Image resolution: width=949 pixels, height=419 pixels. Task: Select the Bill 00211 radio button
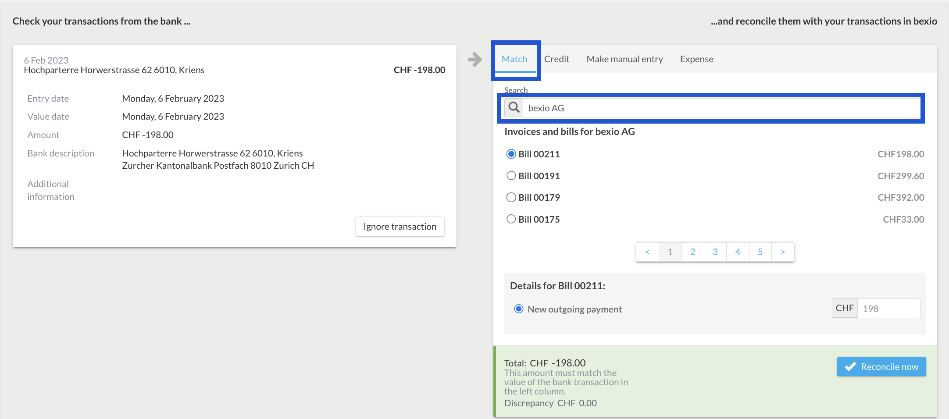[x=511, y=154]
